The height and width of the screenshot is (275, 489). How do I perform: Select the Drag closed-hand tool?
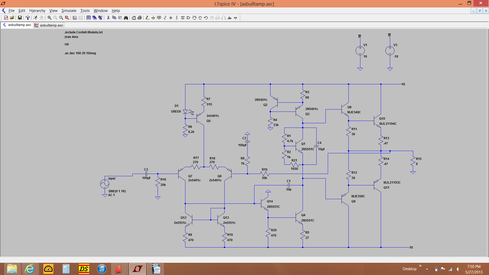tap(200, 18)
